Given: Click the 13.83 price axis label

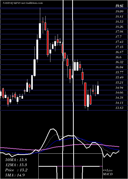Looking at the screenshot, I should (119, 108).
